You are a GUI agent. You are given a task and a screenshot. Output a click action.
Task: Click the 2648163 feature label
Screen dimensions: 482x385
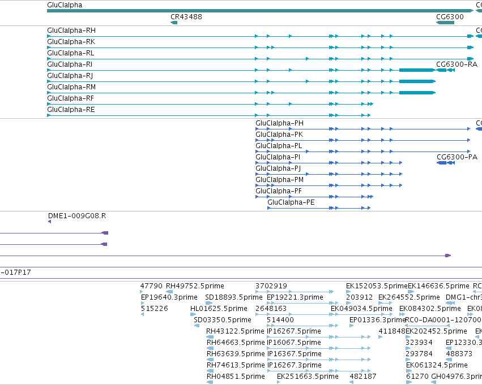coord(271,309)
